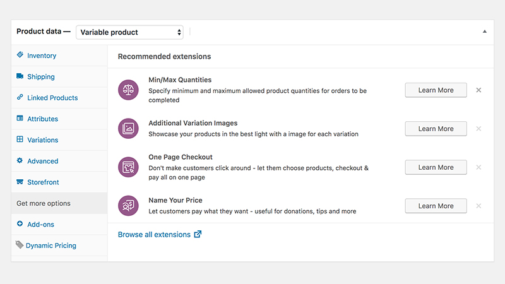The image size is (505, 284).
Task: Click the Additional Variation Images icon
Action: click(x=128, y=129)
